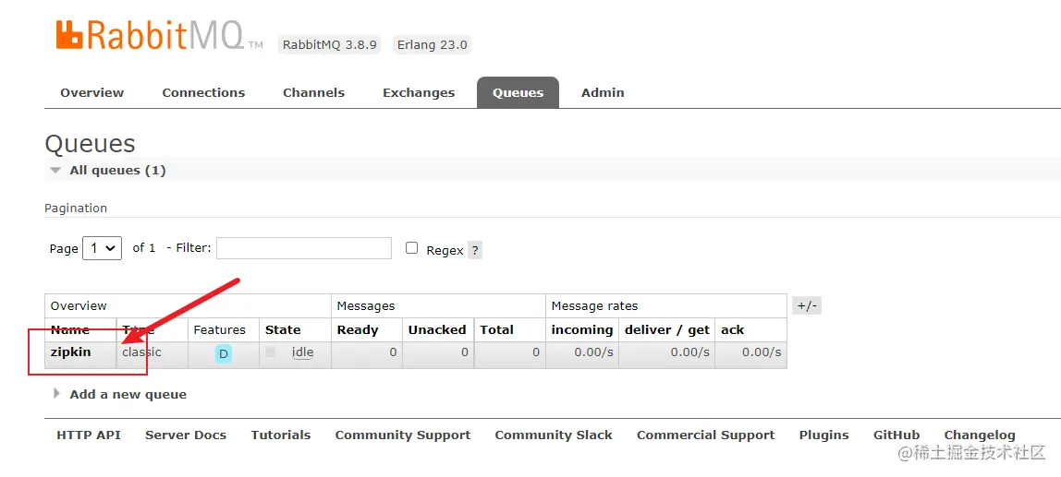Open the Page number dropdown
The image size is (1061, 477).
[102, 248]
